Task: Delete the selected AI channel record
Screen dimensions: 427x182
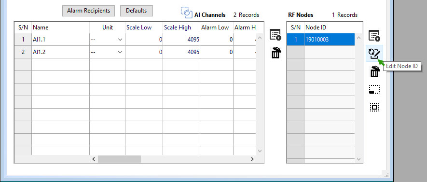Action: point(275,53)
